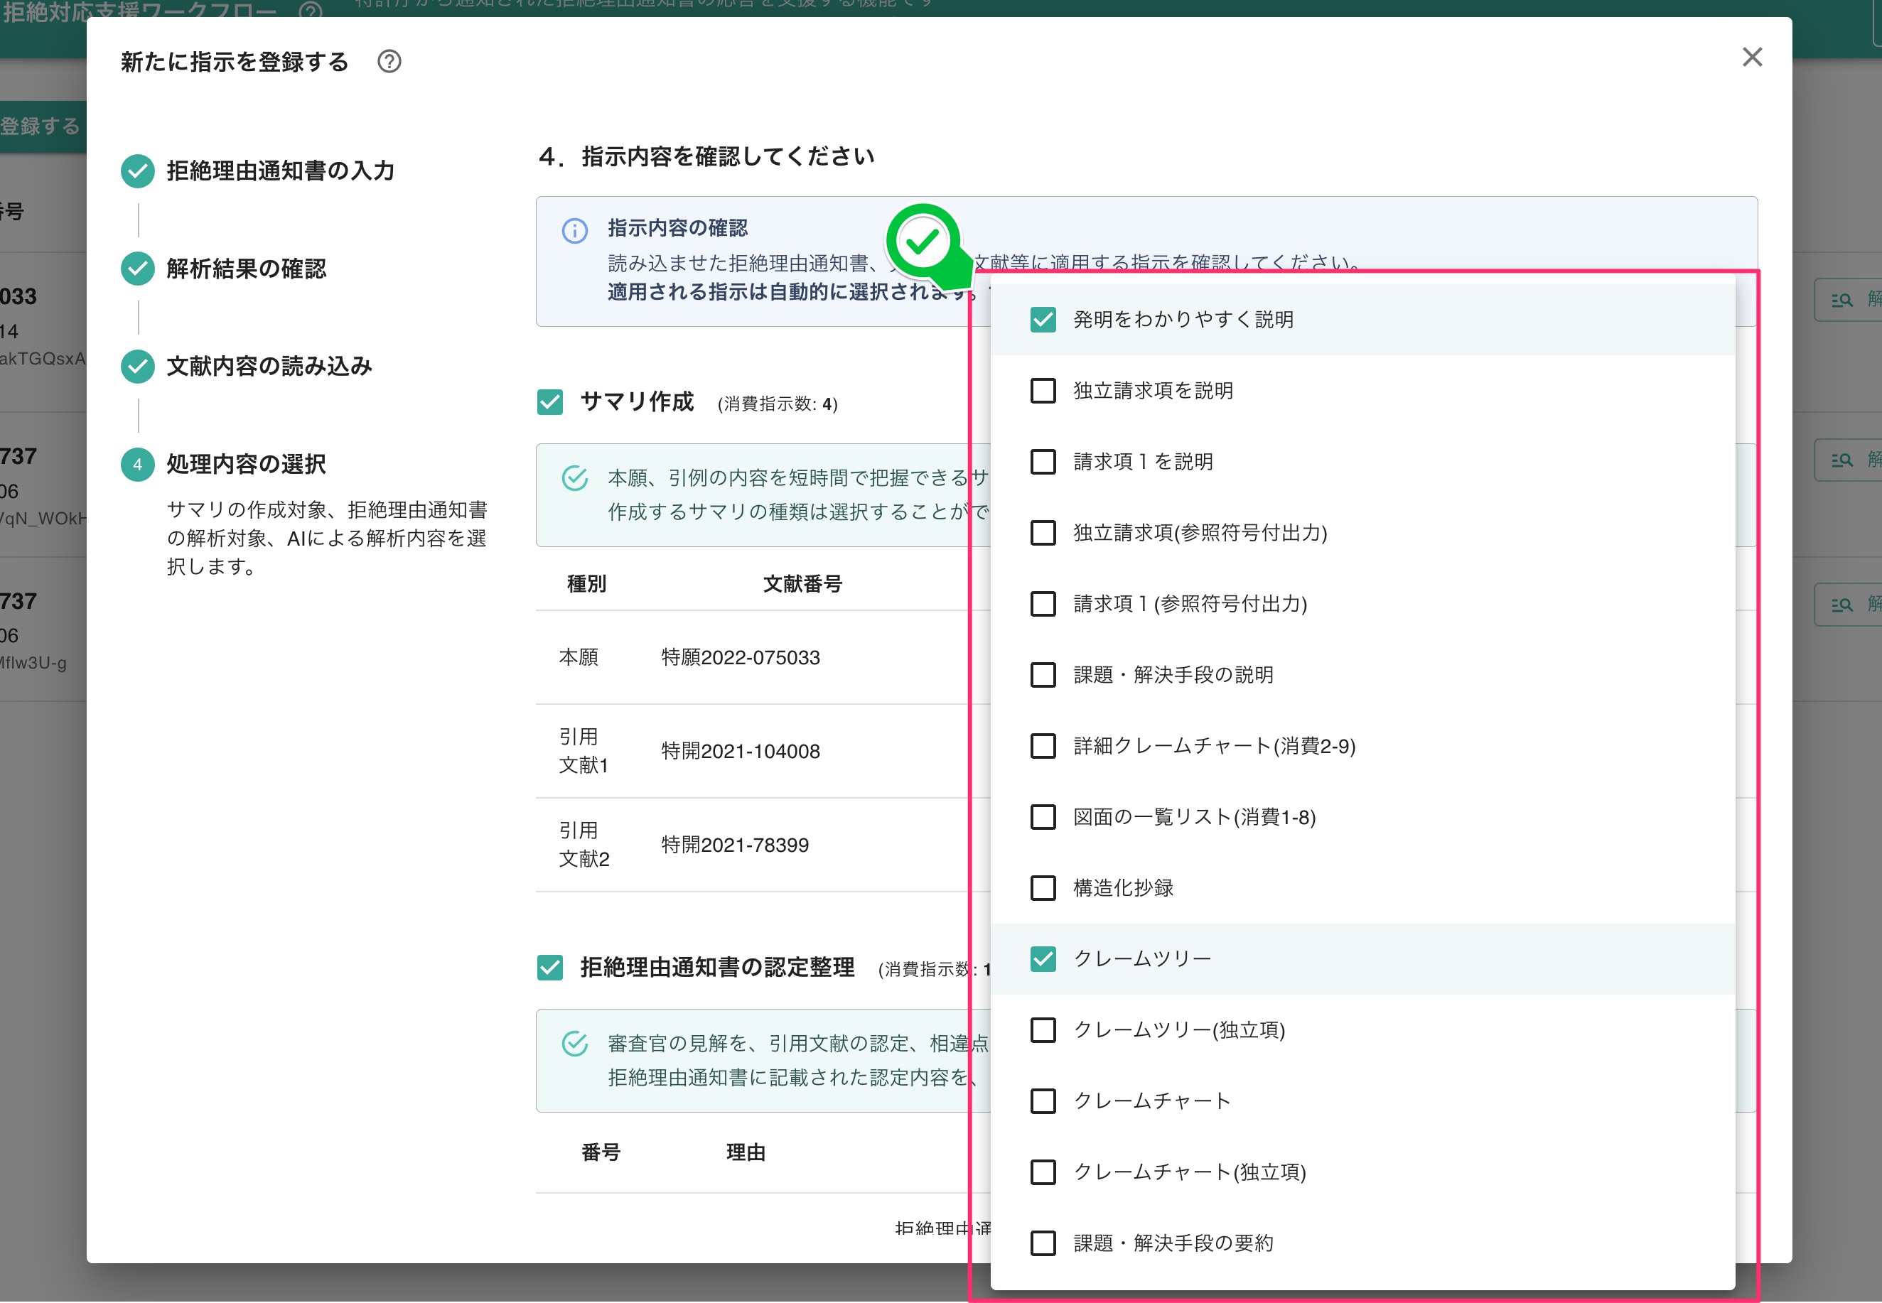Viewport: 1882px width, 1303px height.
Task: Click the 番号 column header
Action: (601, 1152)
